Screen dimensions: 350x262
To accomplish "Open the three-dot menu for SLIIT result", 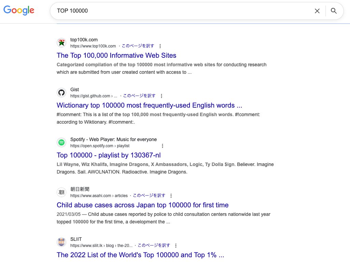I will tap(176, 246).
